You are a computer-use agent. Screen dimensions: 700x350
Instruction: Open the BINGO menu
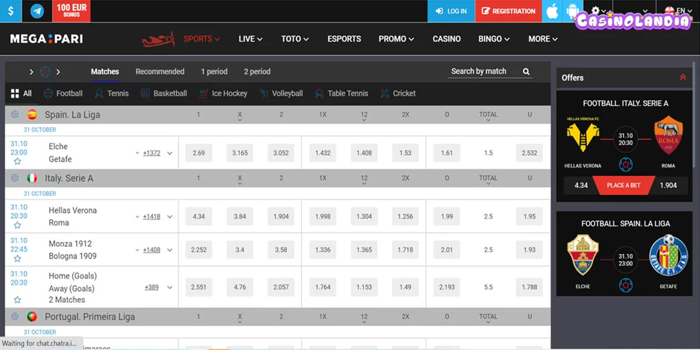494,39
